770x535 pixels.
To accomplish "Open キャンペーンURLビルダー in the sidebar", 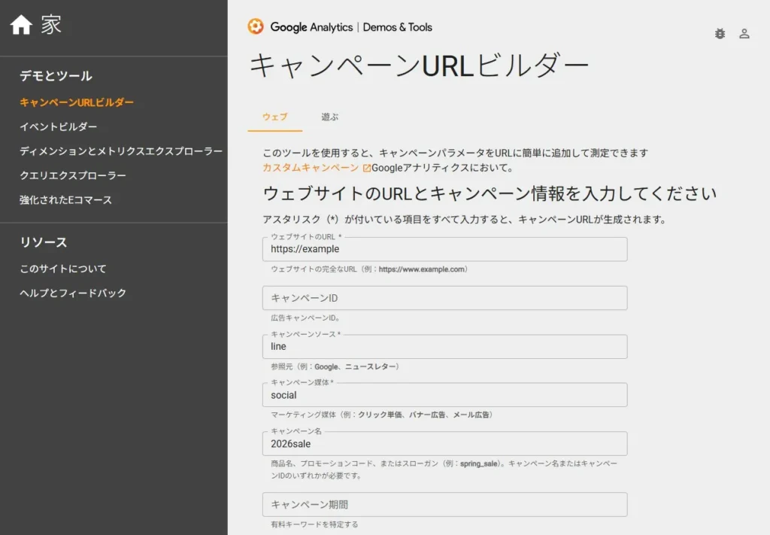I will [77, 102].
